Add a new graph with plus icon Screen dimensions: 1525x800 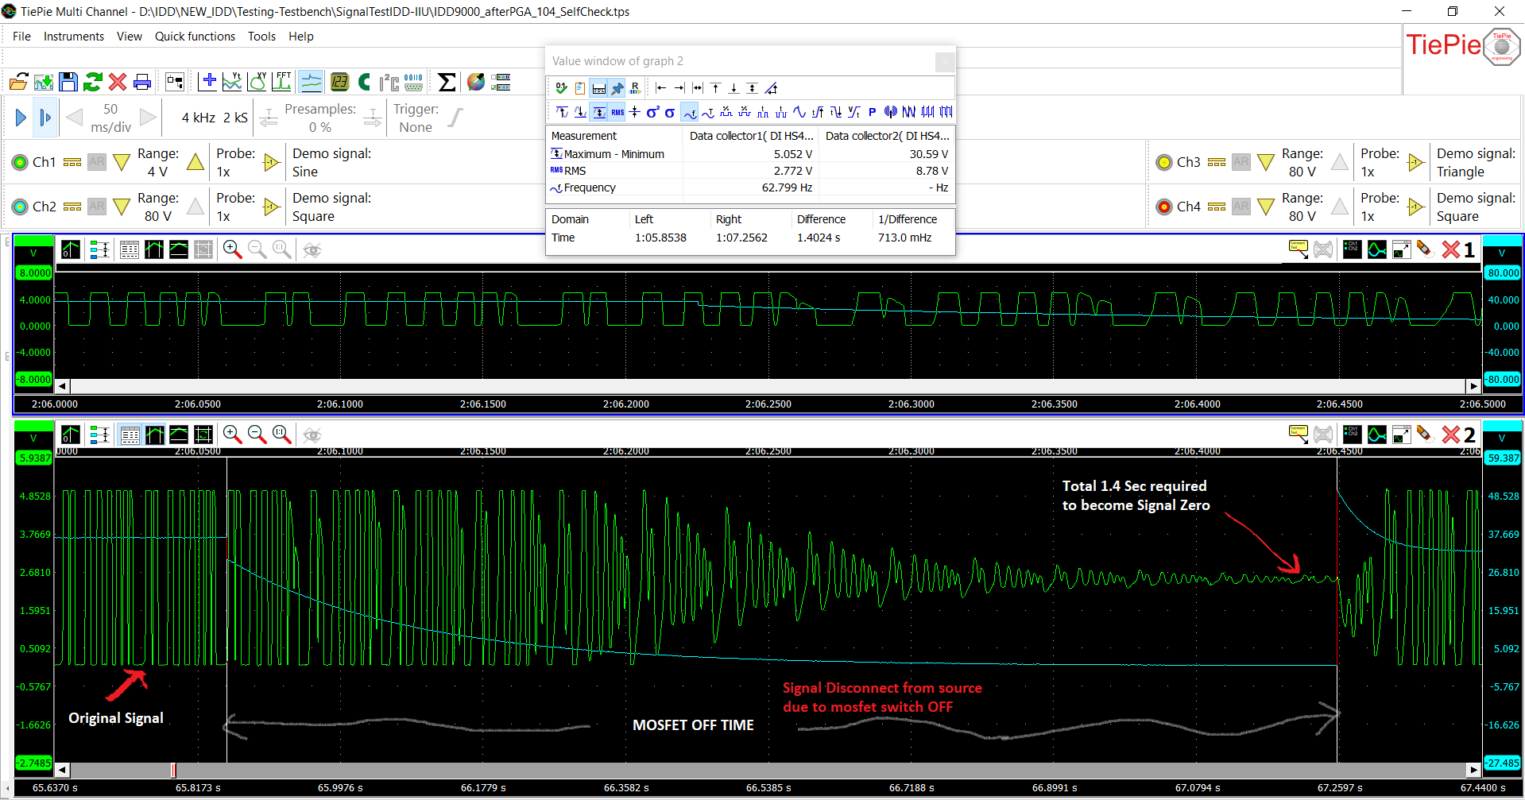pos(208,81)
